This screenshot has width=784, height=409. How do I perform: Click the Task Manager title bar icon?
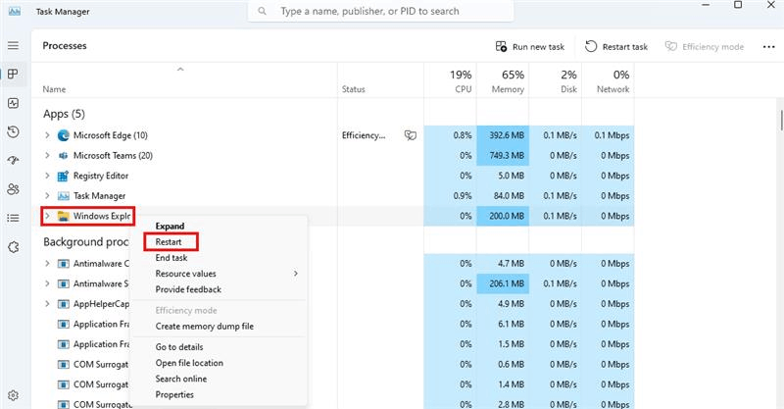pyautogui.click(x=15, y=11)
